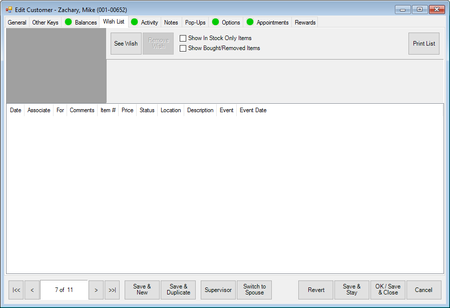450x308 pixels.
Task: Switch to the Balances tab
Action: tap(81, 23)
